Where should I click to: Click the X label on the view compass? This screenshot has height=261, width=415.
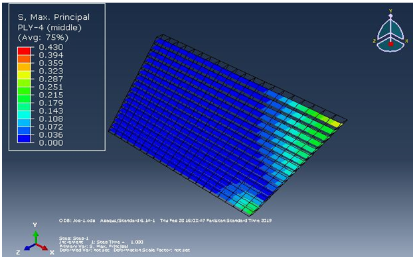click(406, 41)
